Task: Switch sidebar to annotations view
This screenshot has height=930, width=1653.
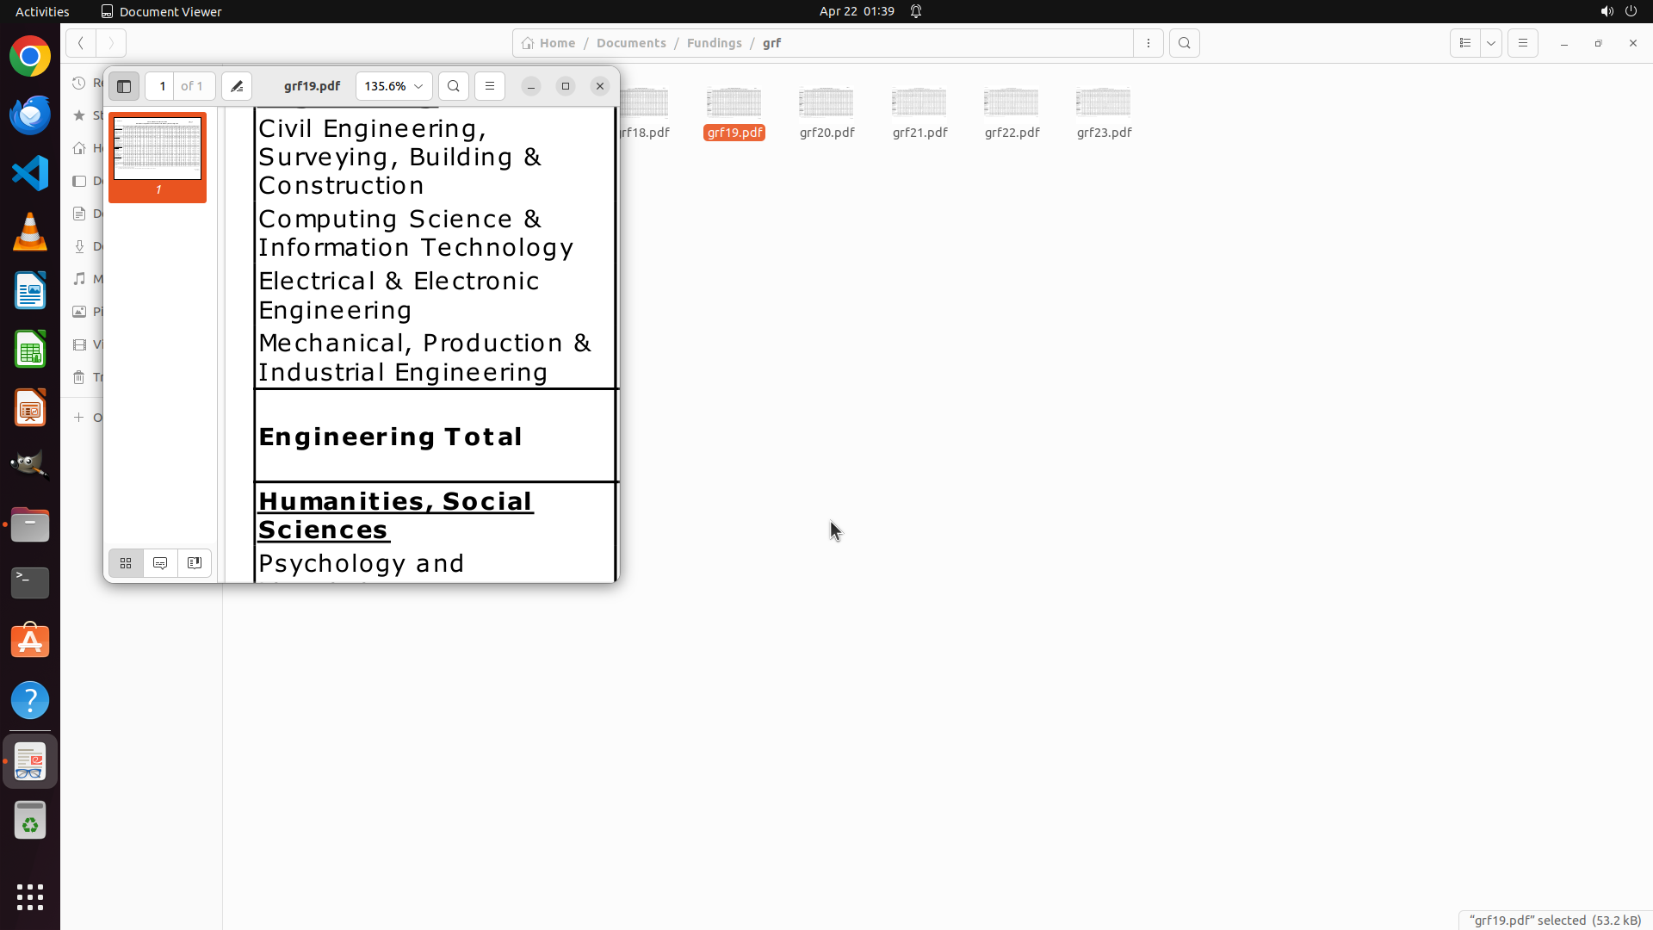Action: pos(160,563)
